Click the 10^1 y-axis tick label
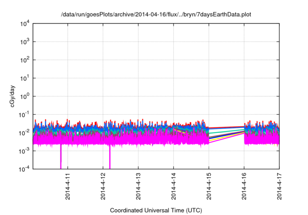This screenshot has width=308, height=215. pos(25,78)
